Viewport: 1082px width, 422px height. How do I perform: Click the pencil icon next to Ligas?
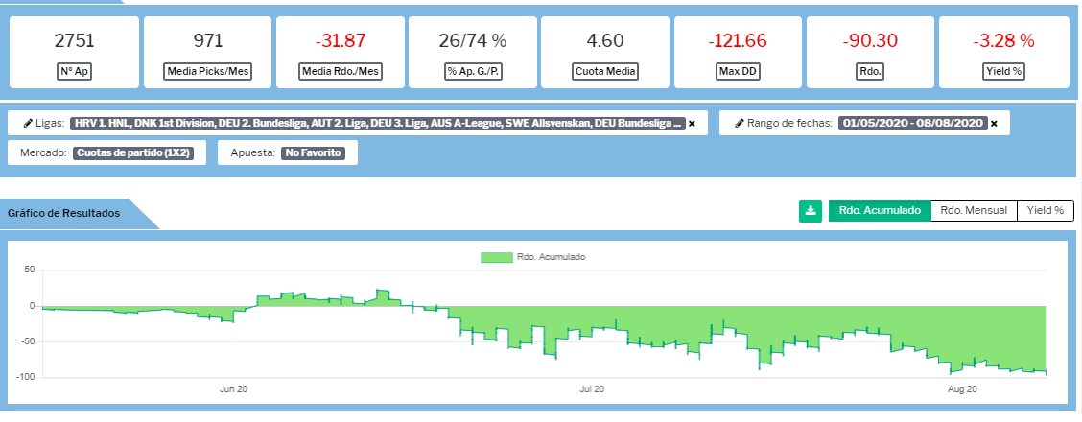coord(28,124)
